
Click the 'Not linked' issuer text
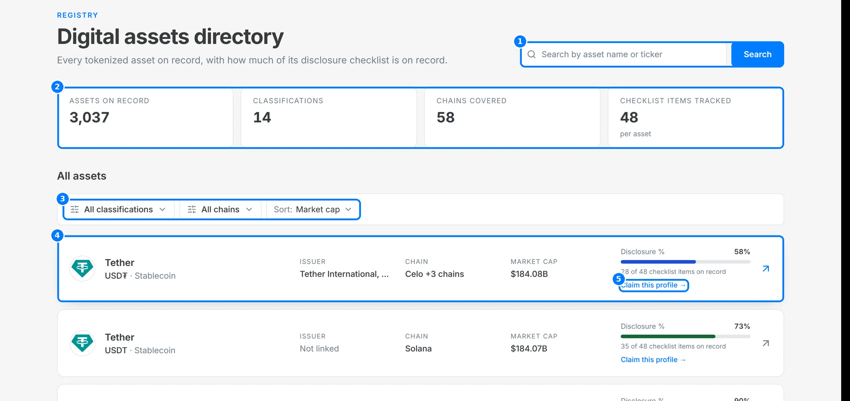click(x=319, y=349)
